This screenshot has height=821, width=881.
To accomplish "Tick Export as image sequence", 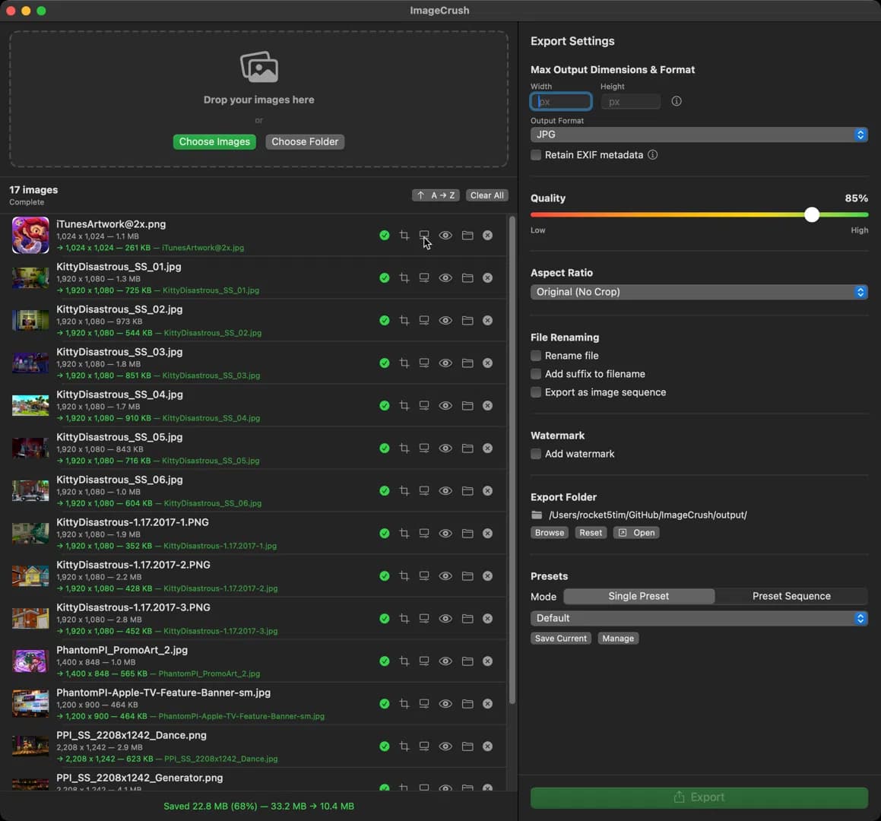I will click(x=536, y=392).
